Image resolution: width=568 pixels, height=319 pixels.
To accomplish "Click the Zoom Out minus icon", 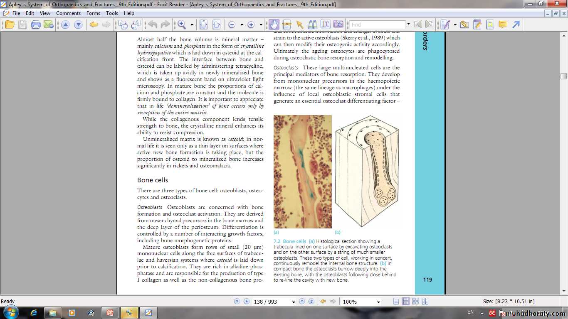I will click(232, 25).
